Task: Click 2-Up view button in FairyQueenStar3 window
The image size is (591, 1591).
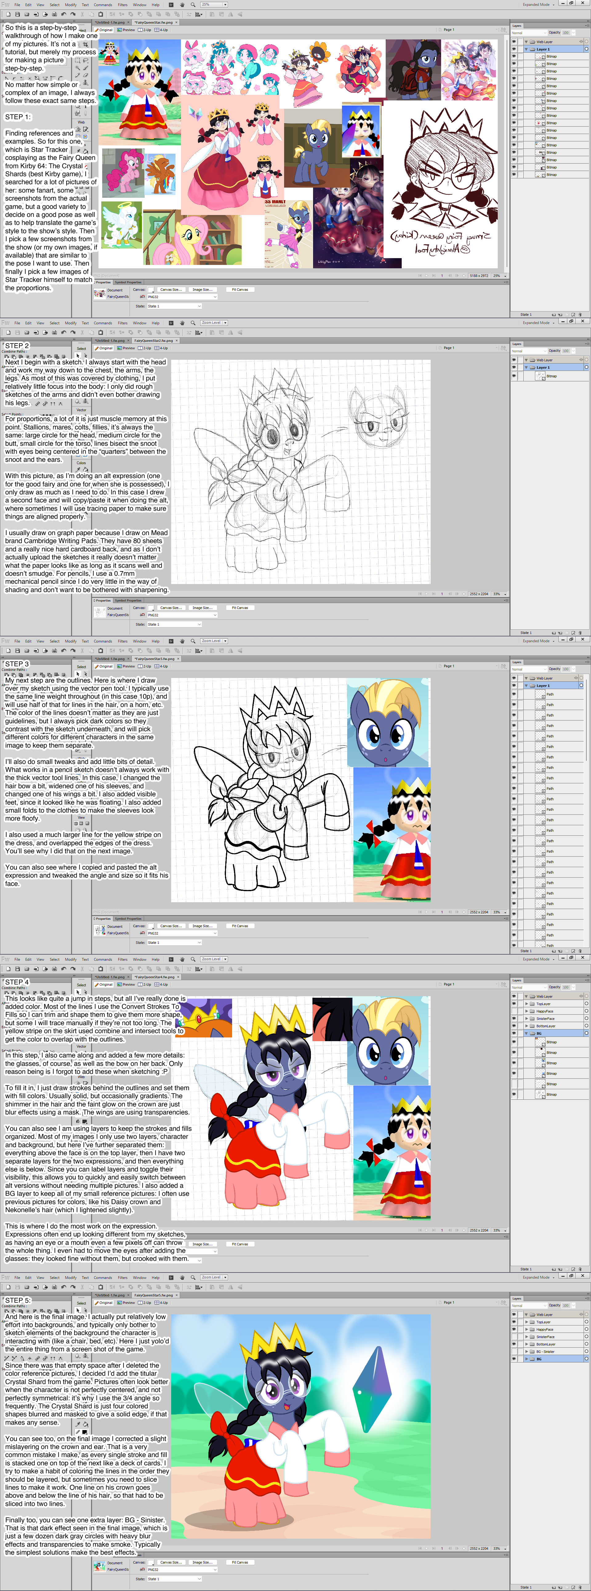Action: coord(144,666)
